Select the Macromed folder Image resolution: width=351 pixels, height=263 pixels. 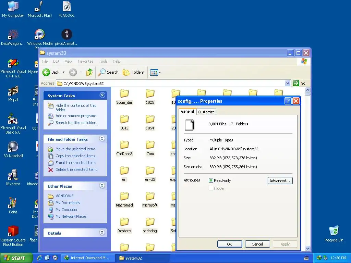(124, 200)
